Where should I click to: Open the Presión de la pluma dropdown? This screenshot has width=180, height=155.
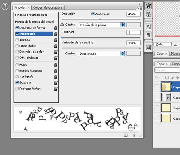(102, 25)
